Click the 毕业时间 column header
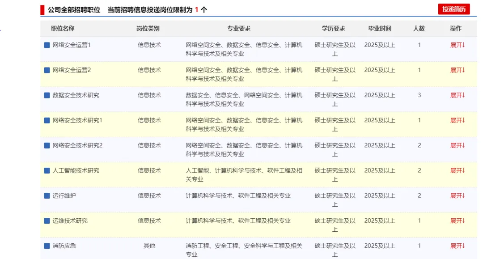483x259 pixels. click(380, 29)
